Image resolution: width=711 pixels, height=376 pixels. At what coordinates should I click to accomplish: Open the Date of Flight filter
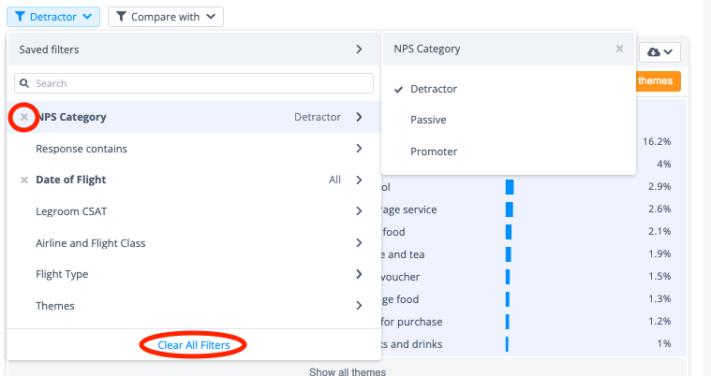coord(194,180)
